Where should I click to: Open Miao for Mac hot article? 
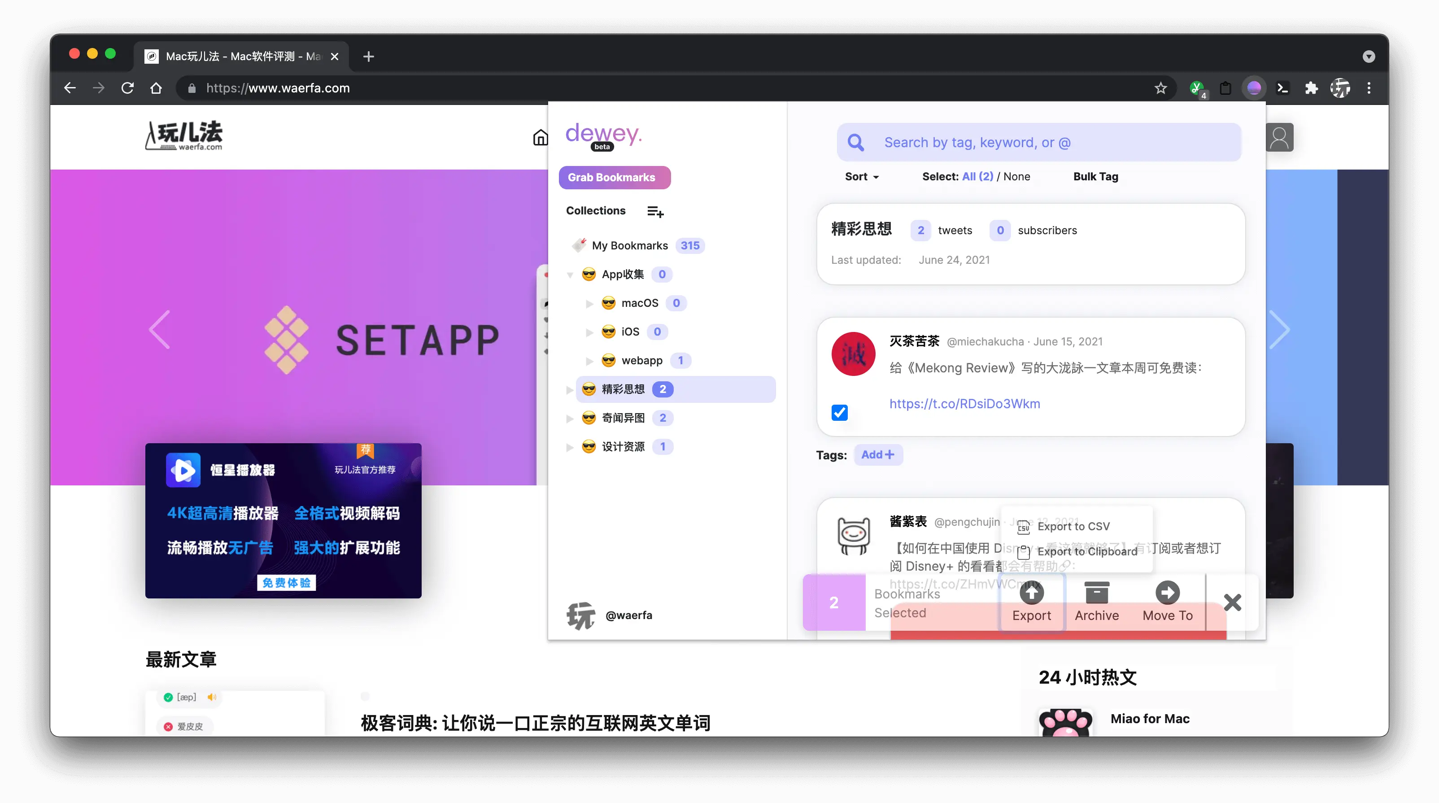(x=1150, y=719)
